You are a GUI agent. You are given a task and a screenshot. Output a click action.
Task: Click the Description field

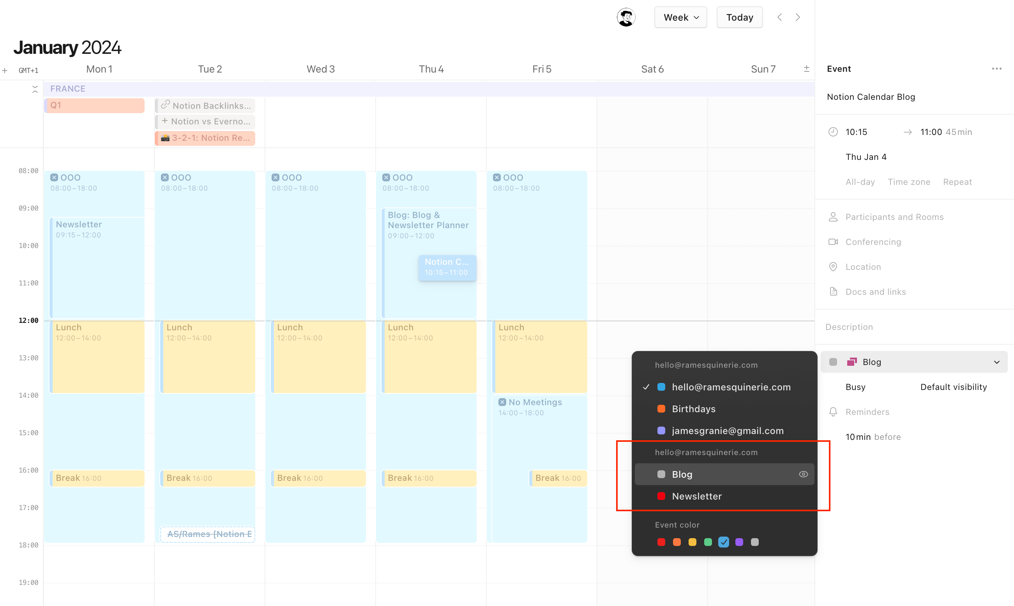[849, 327]
